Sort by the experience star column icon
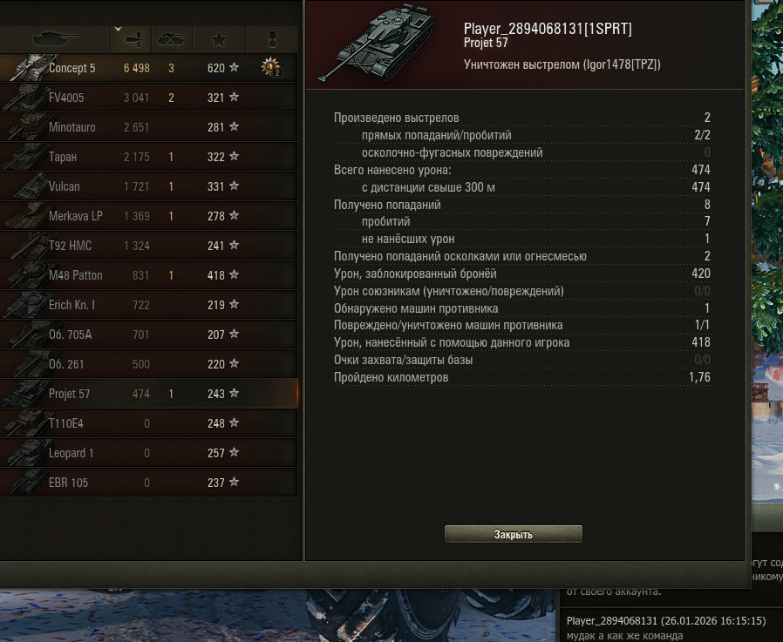 pos(219,39)
